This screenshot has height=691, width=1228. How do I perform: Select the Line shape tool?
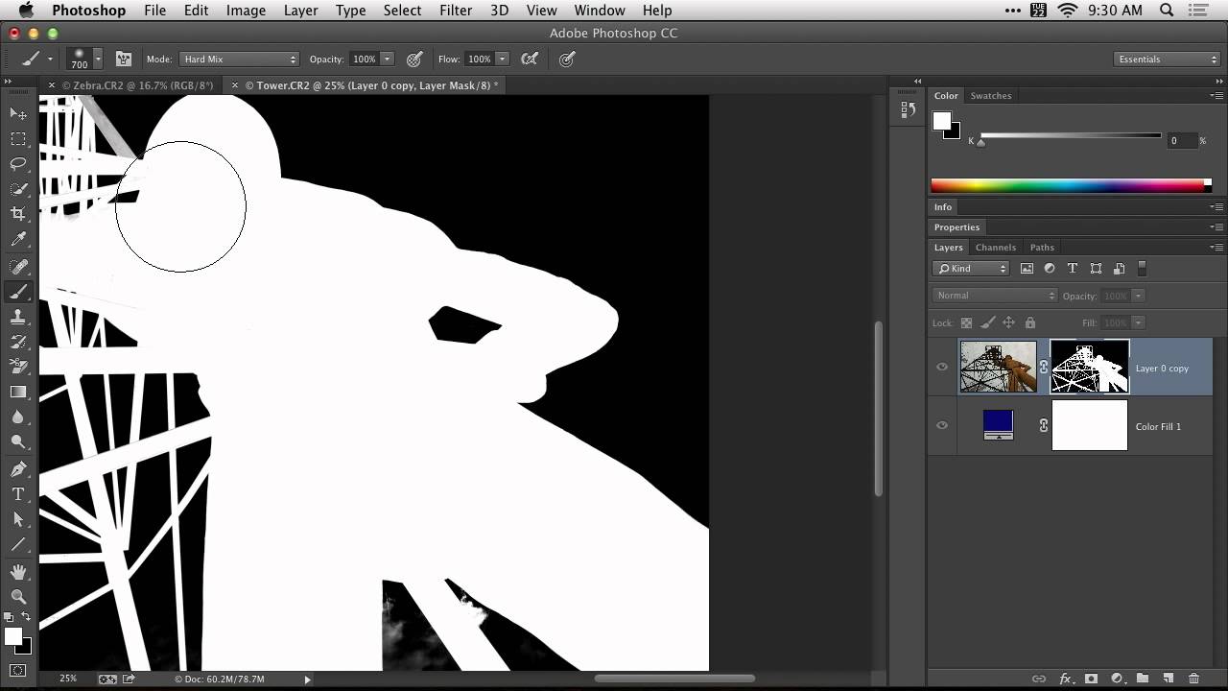(18, 544)
